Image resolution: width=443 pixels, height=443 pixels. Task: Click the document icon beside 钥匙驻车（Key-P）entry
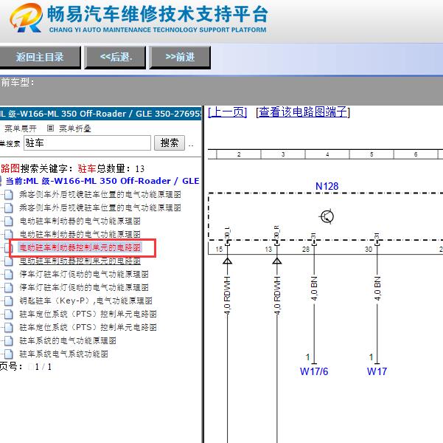coord(8,301)
